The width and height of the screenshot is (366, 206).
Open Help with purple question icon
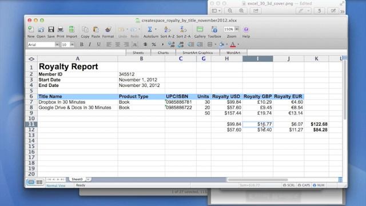click(x=246, y=29)
